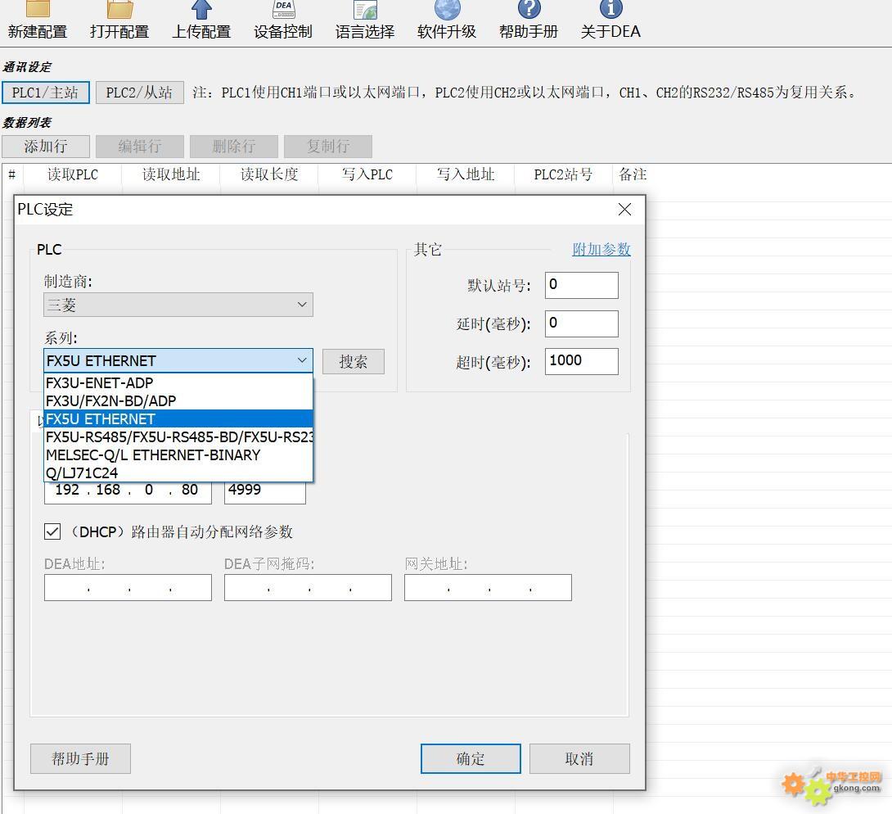Click the 延时(毫秒) input field
The image size is (892, 814).
581,323
